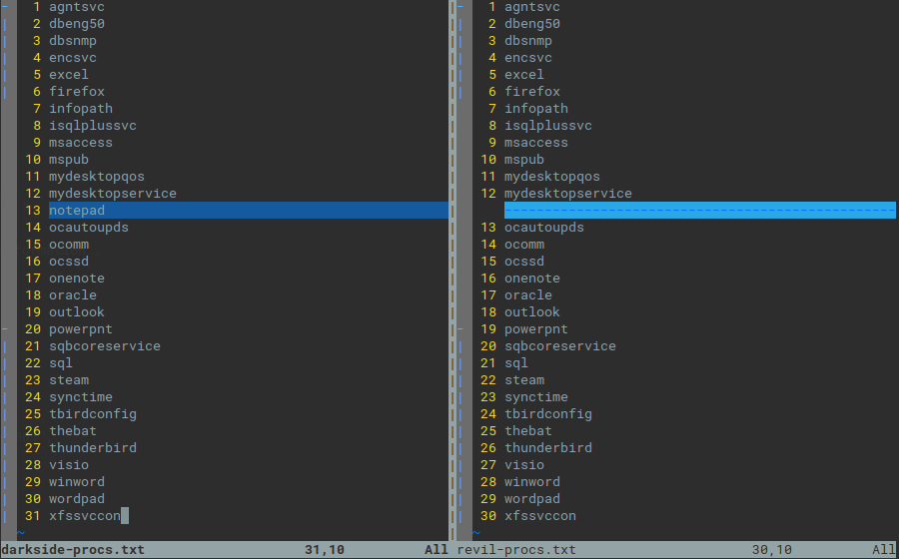The height and width of the screenshot is (559, 899).
Task: Click tbirdconfig on line 25 of darkside-procs.txt
Action: (x=93, y=413)
